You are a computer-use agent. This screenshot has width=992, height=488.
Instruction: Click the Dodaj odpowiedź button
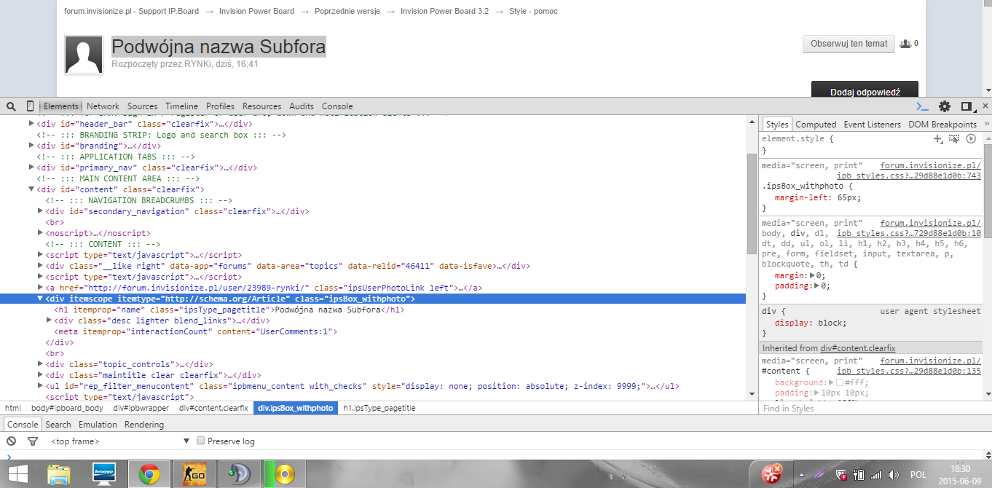[865, 91]
